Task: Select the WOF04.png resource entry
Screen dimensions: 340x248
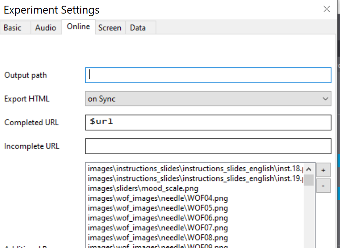Action: (158, 198)
